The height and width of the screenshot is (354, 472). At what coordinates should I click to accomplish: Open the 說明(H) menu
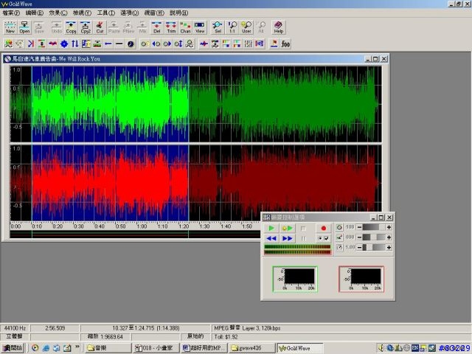pyautogui.click(x=178, y=13)
